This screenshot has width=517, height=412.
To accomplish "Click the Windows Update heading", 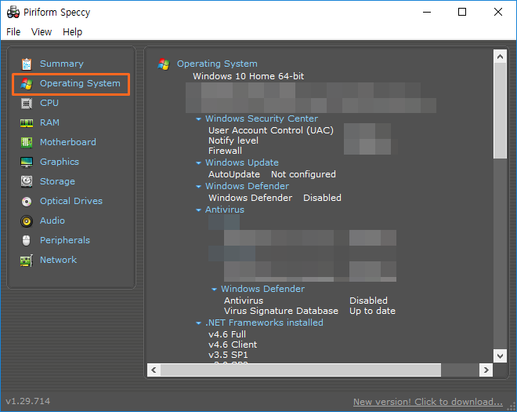I will [242, 162].
